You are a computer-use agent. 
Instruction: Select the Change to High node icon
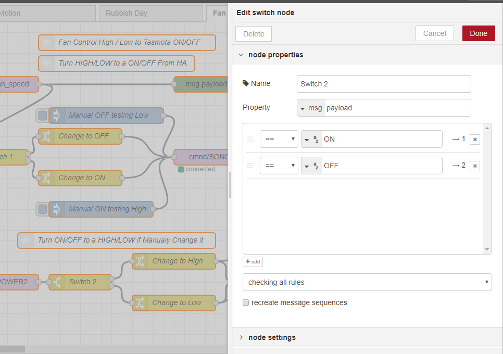pos(140,261)
